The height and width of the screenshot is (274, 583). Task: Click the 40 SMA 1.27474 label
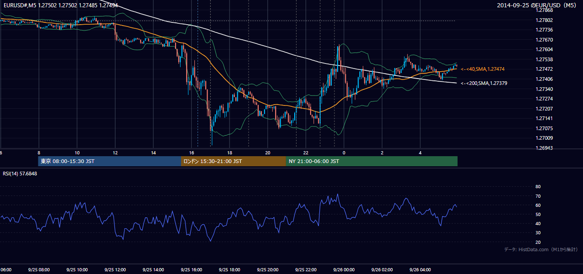coord(483,69)
